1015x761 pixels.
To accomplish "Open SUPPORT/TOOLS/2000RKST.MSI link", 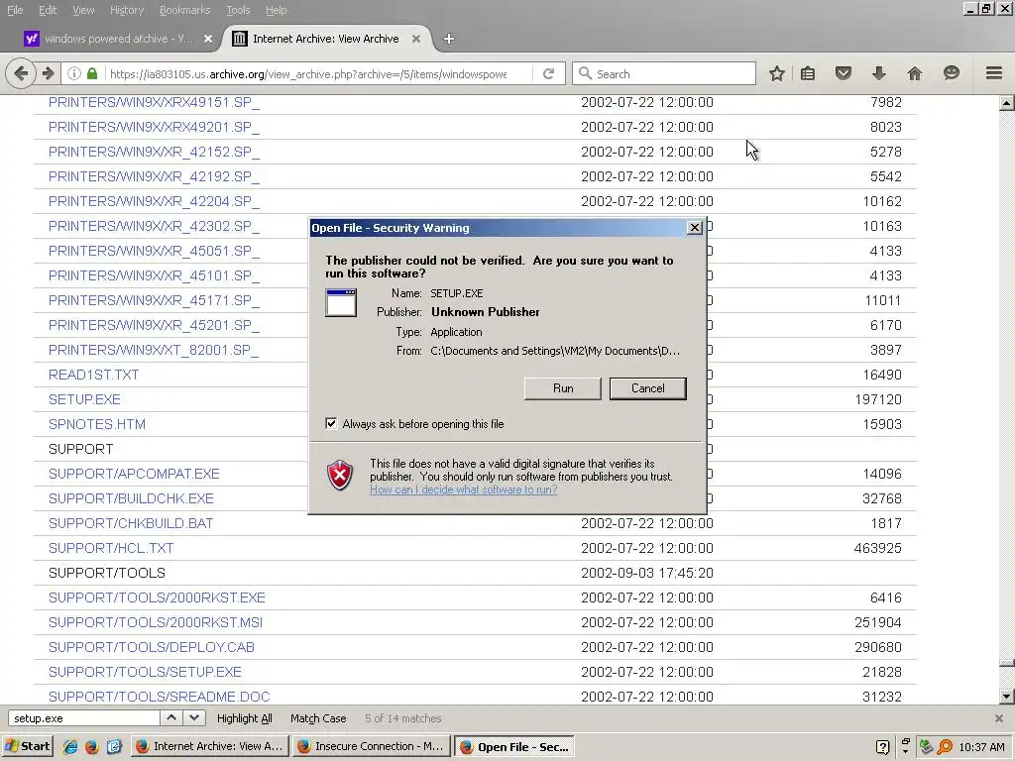I will click(156, 622).
